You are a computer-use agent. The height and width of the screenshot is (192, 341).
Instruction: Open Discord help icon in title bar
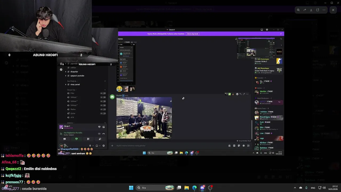click(x=267, y=30)
